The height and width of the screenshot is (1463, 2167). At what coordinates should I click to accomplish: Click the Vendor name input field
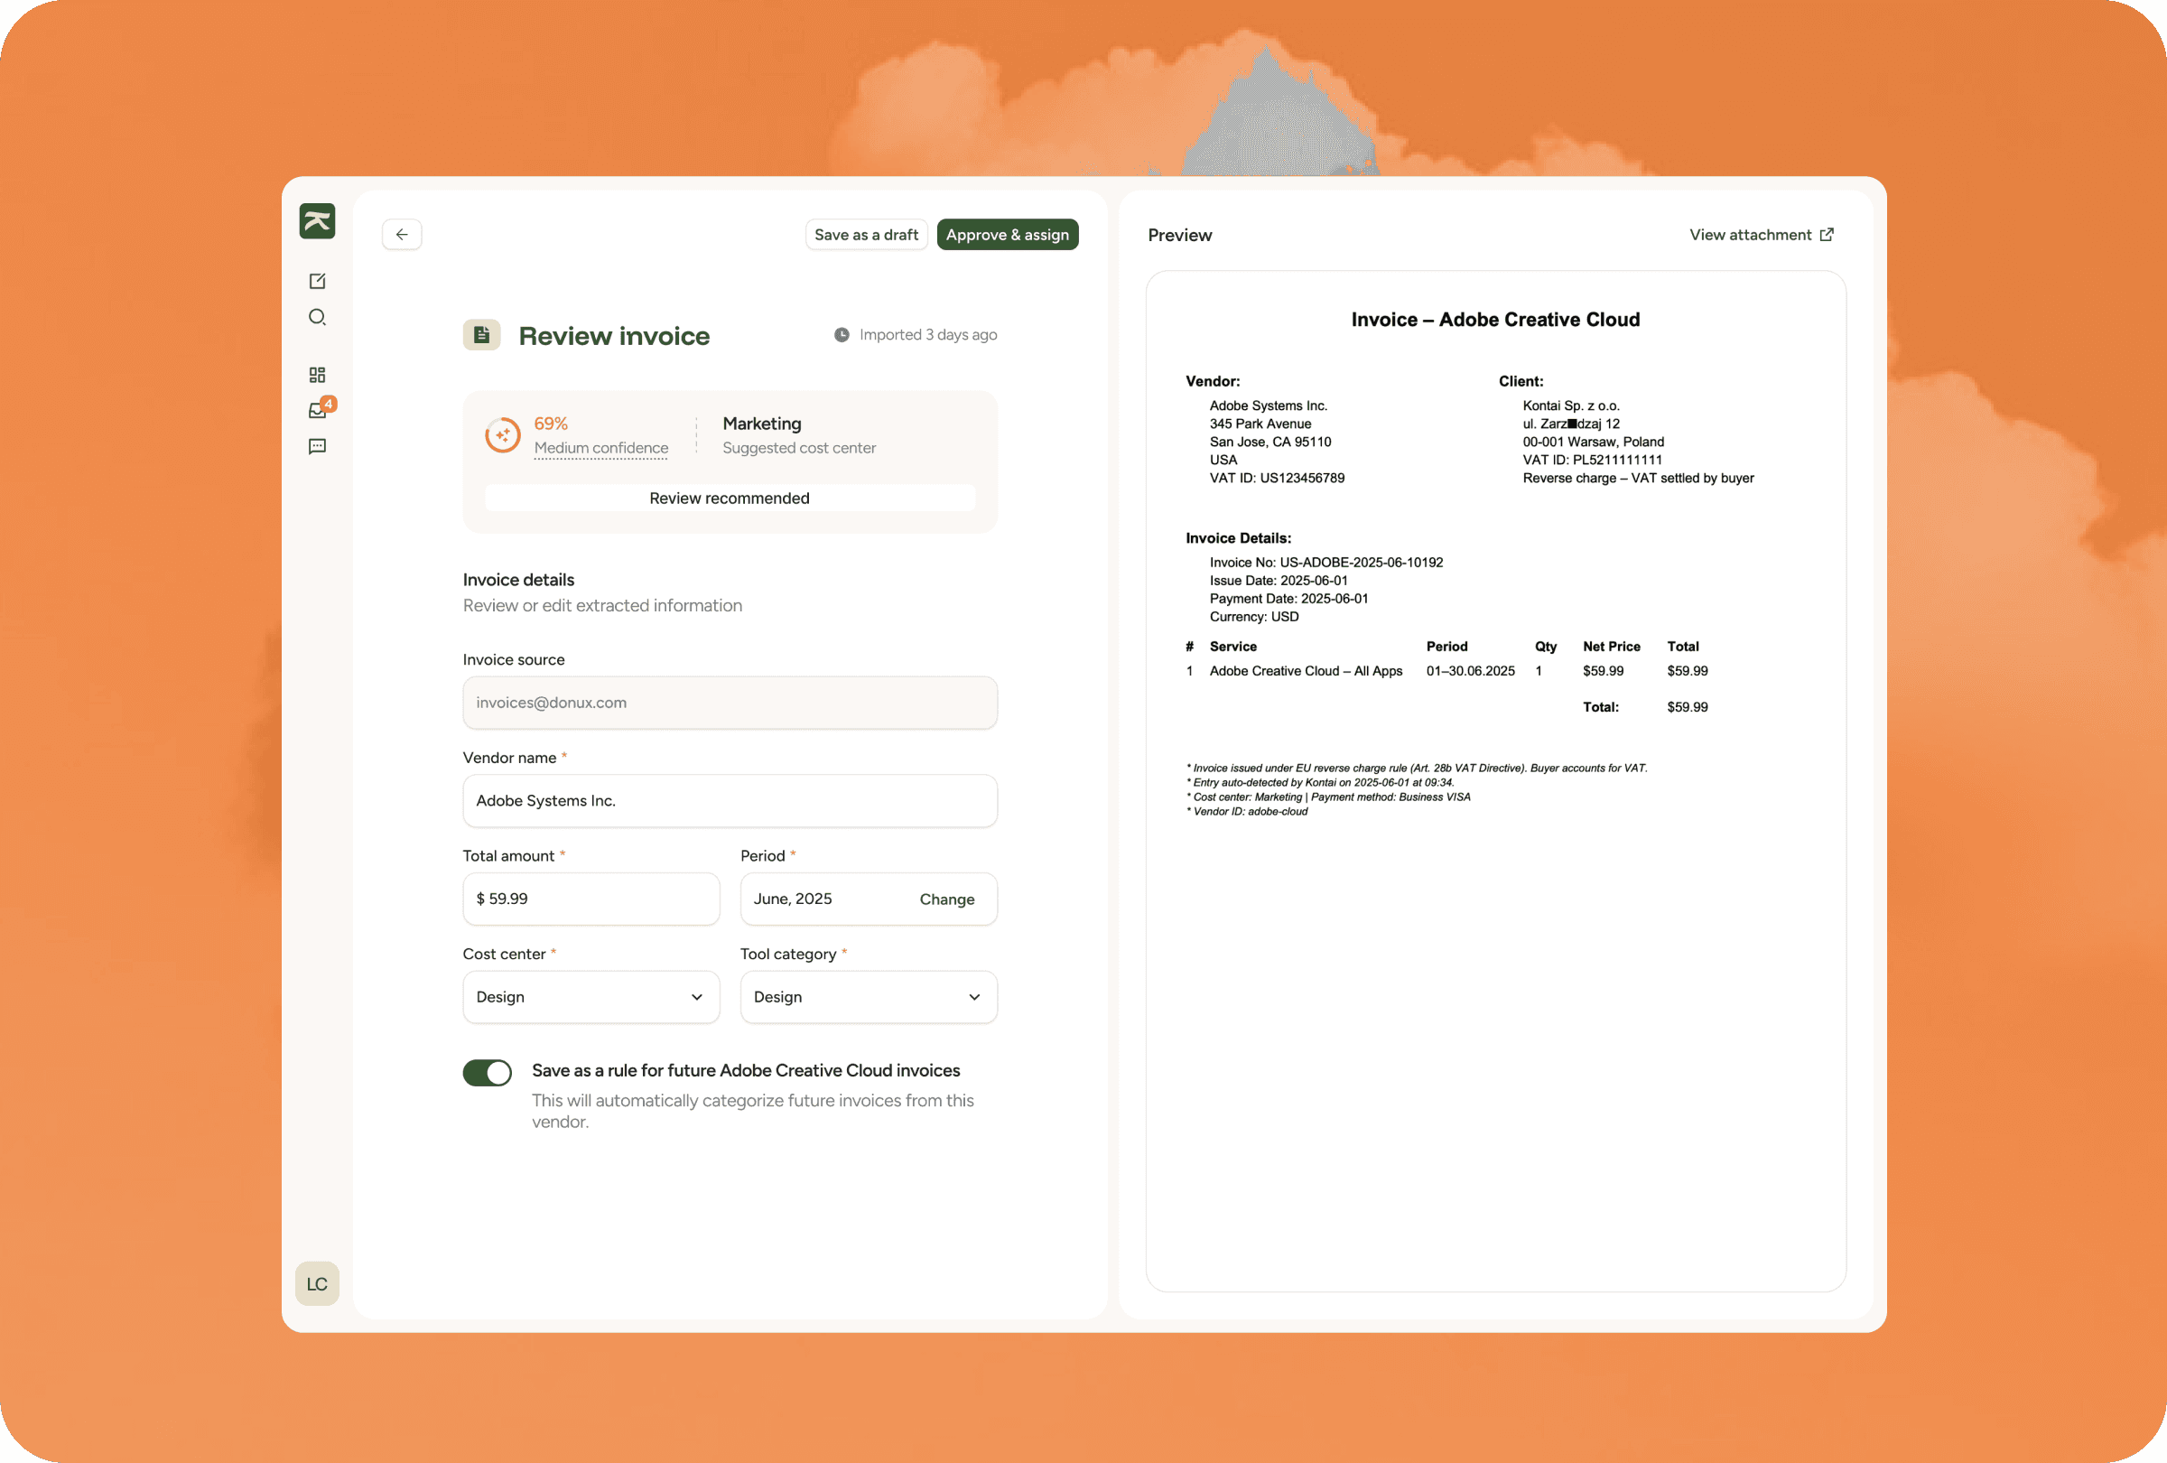730,801
